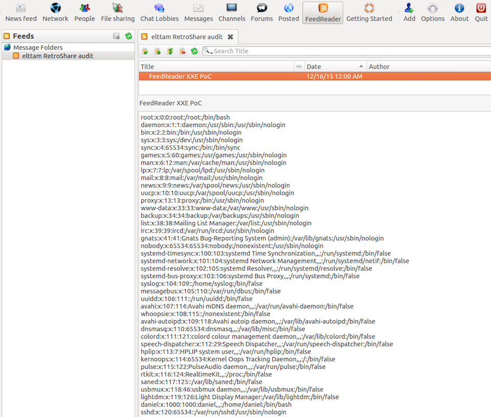Click the 12/16/15 12:00 AM date cell

pyautogui.click(x=334, y=76)
